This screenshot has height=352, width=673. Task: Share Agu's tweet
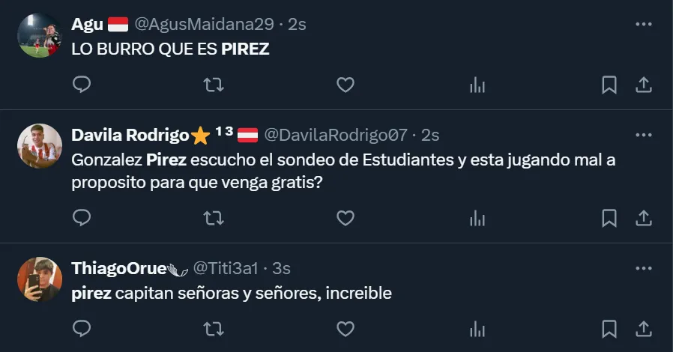point(643,85)
